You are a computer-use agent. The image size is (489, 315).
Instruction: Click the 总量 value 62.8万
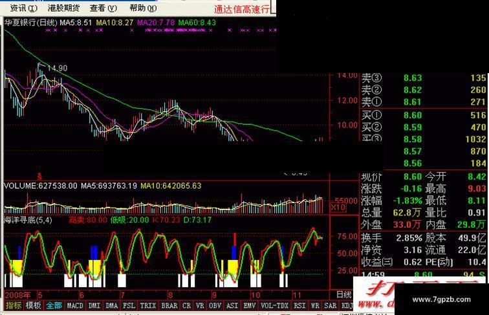[407, 213]
